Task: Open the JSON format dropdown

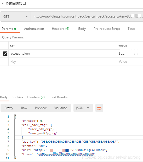Action: tap(83, 108)
